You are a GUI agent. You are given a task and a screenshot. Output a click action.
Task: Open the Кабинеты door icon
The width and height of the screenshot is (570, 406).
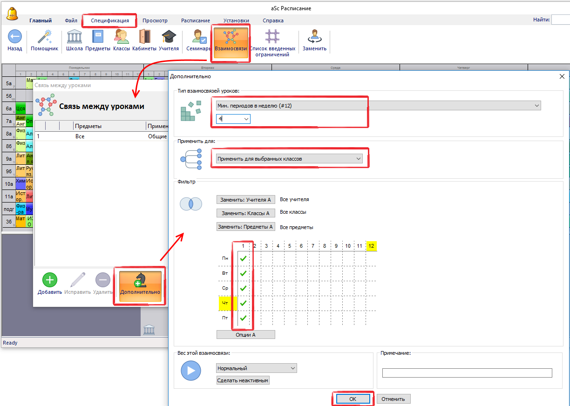tap(144, 37)
